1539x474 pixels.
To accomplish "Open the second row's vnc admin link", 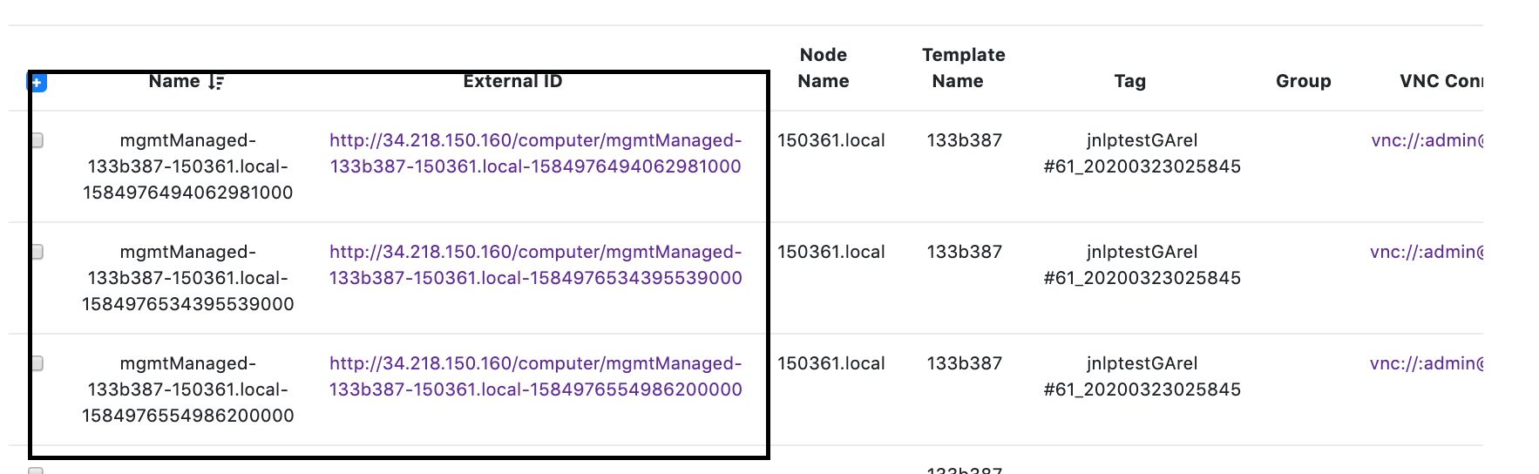I will 1427,252.
